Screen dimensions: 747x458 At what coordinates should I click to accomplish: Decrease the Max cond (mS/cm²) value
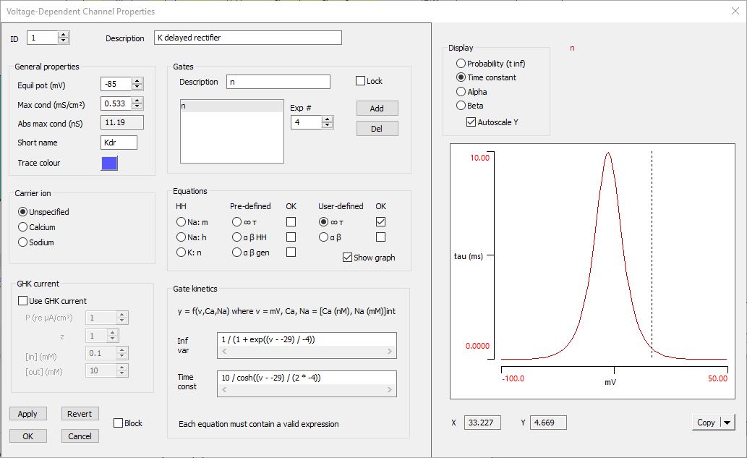pyautogui.click(x=137, y=106)
